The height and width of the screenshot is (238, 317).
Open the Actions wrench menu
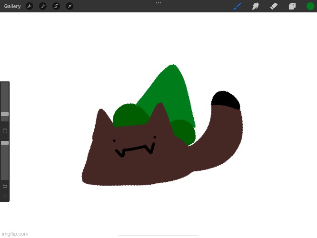click(x=30, y=6)
